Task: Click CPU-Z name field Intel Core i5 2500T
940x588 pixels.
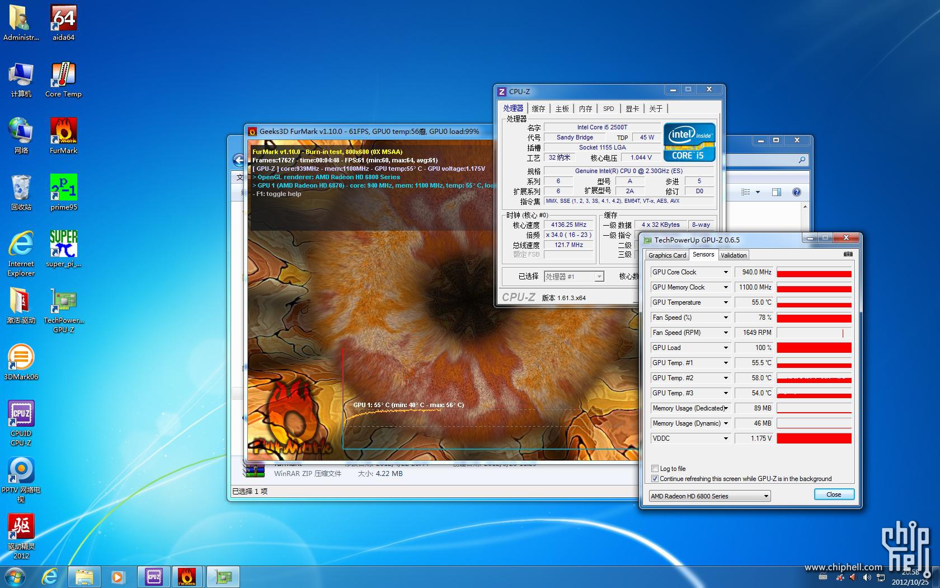Action: 602,127
